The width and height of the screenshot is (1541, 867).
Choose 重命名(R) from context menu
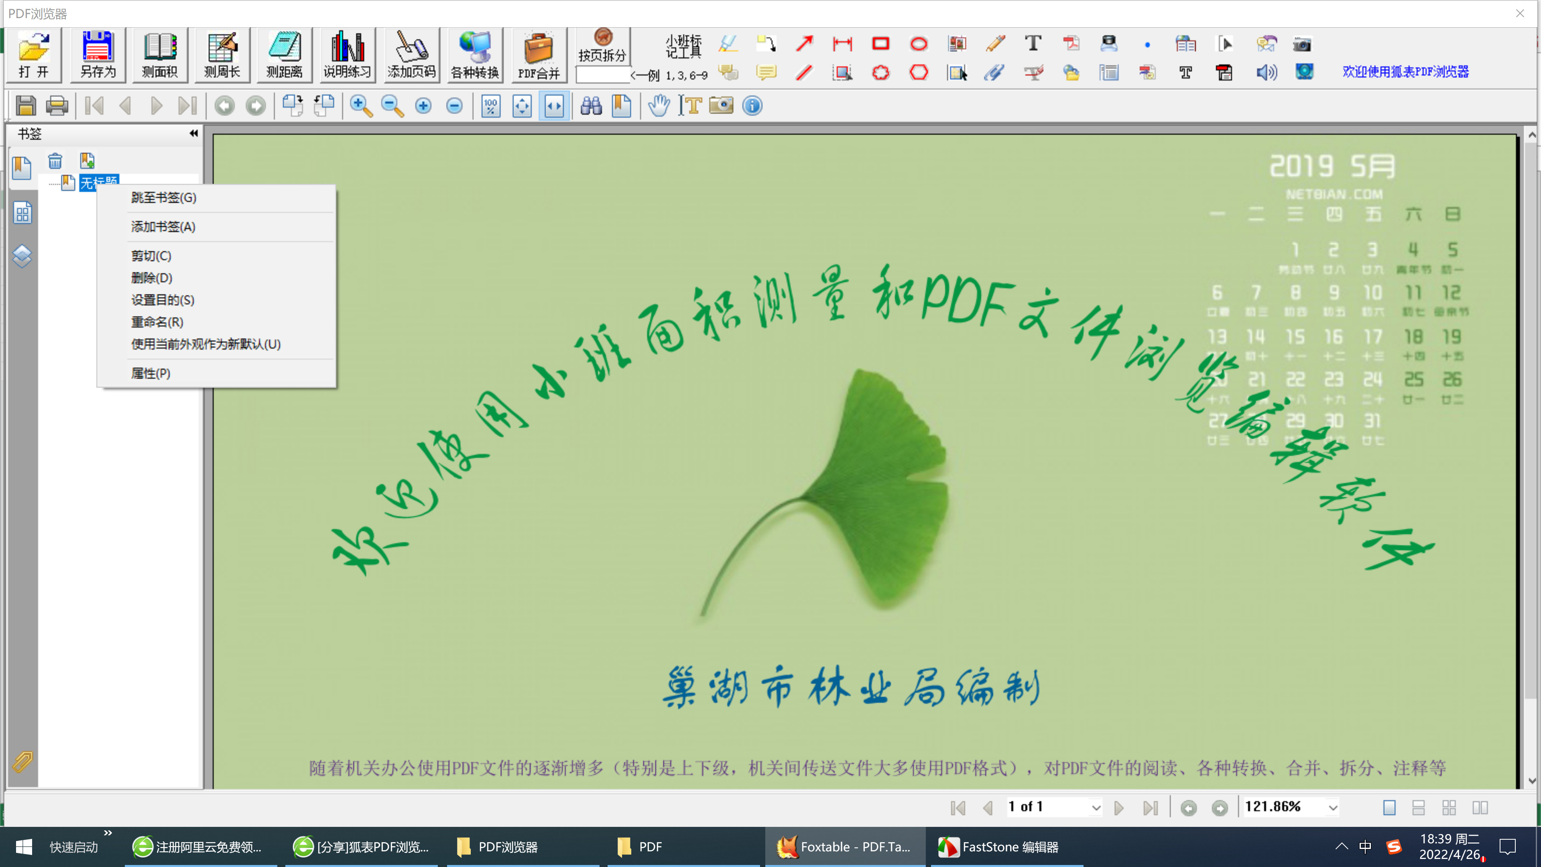tap(157, 322)
